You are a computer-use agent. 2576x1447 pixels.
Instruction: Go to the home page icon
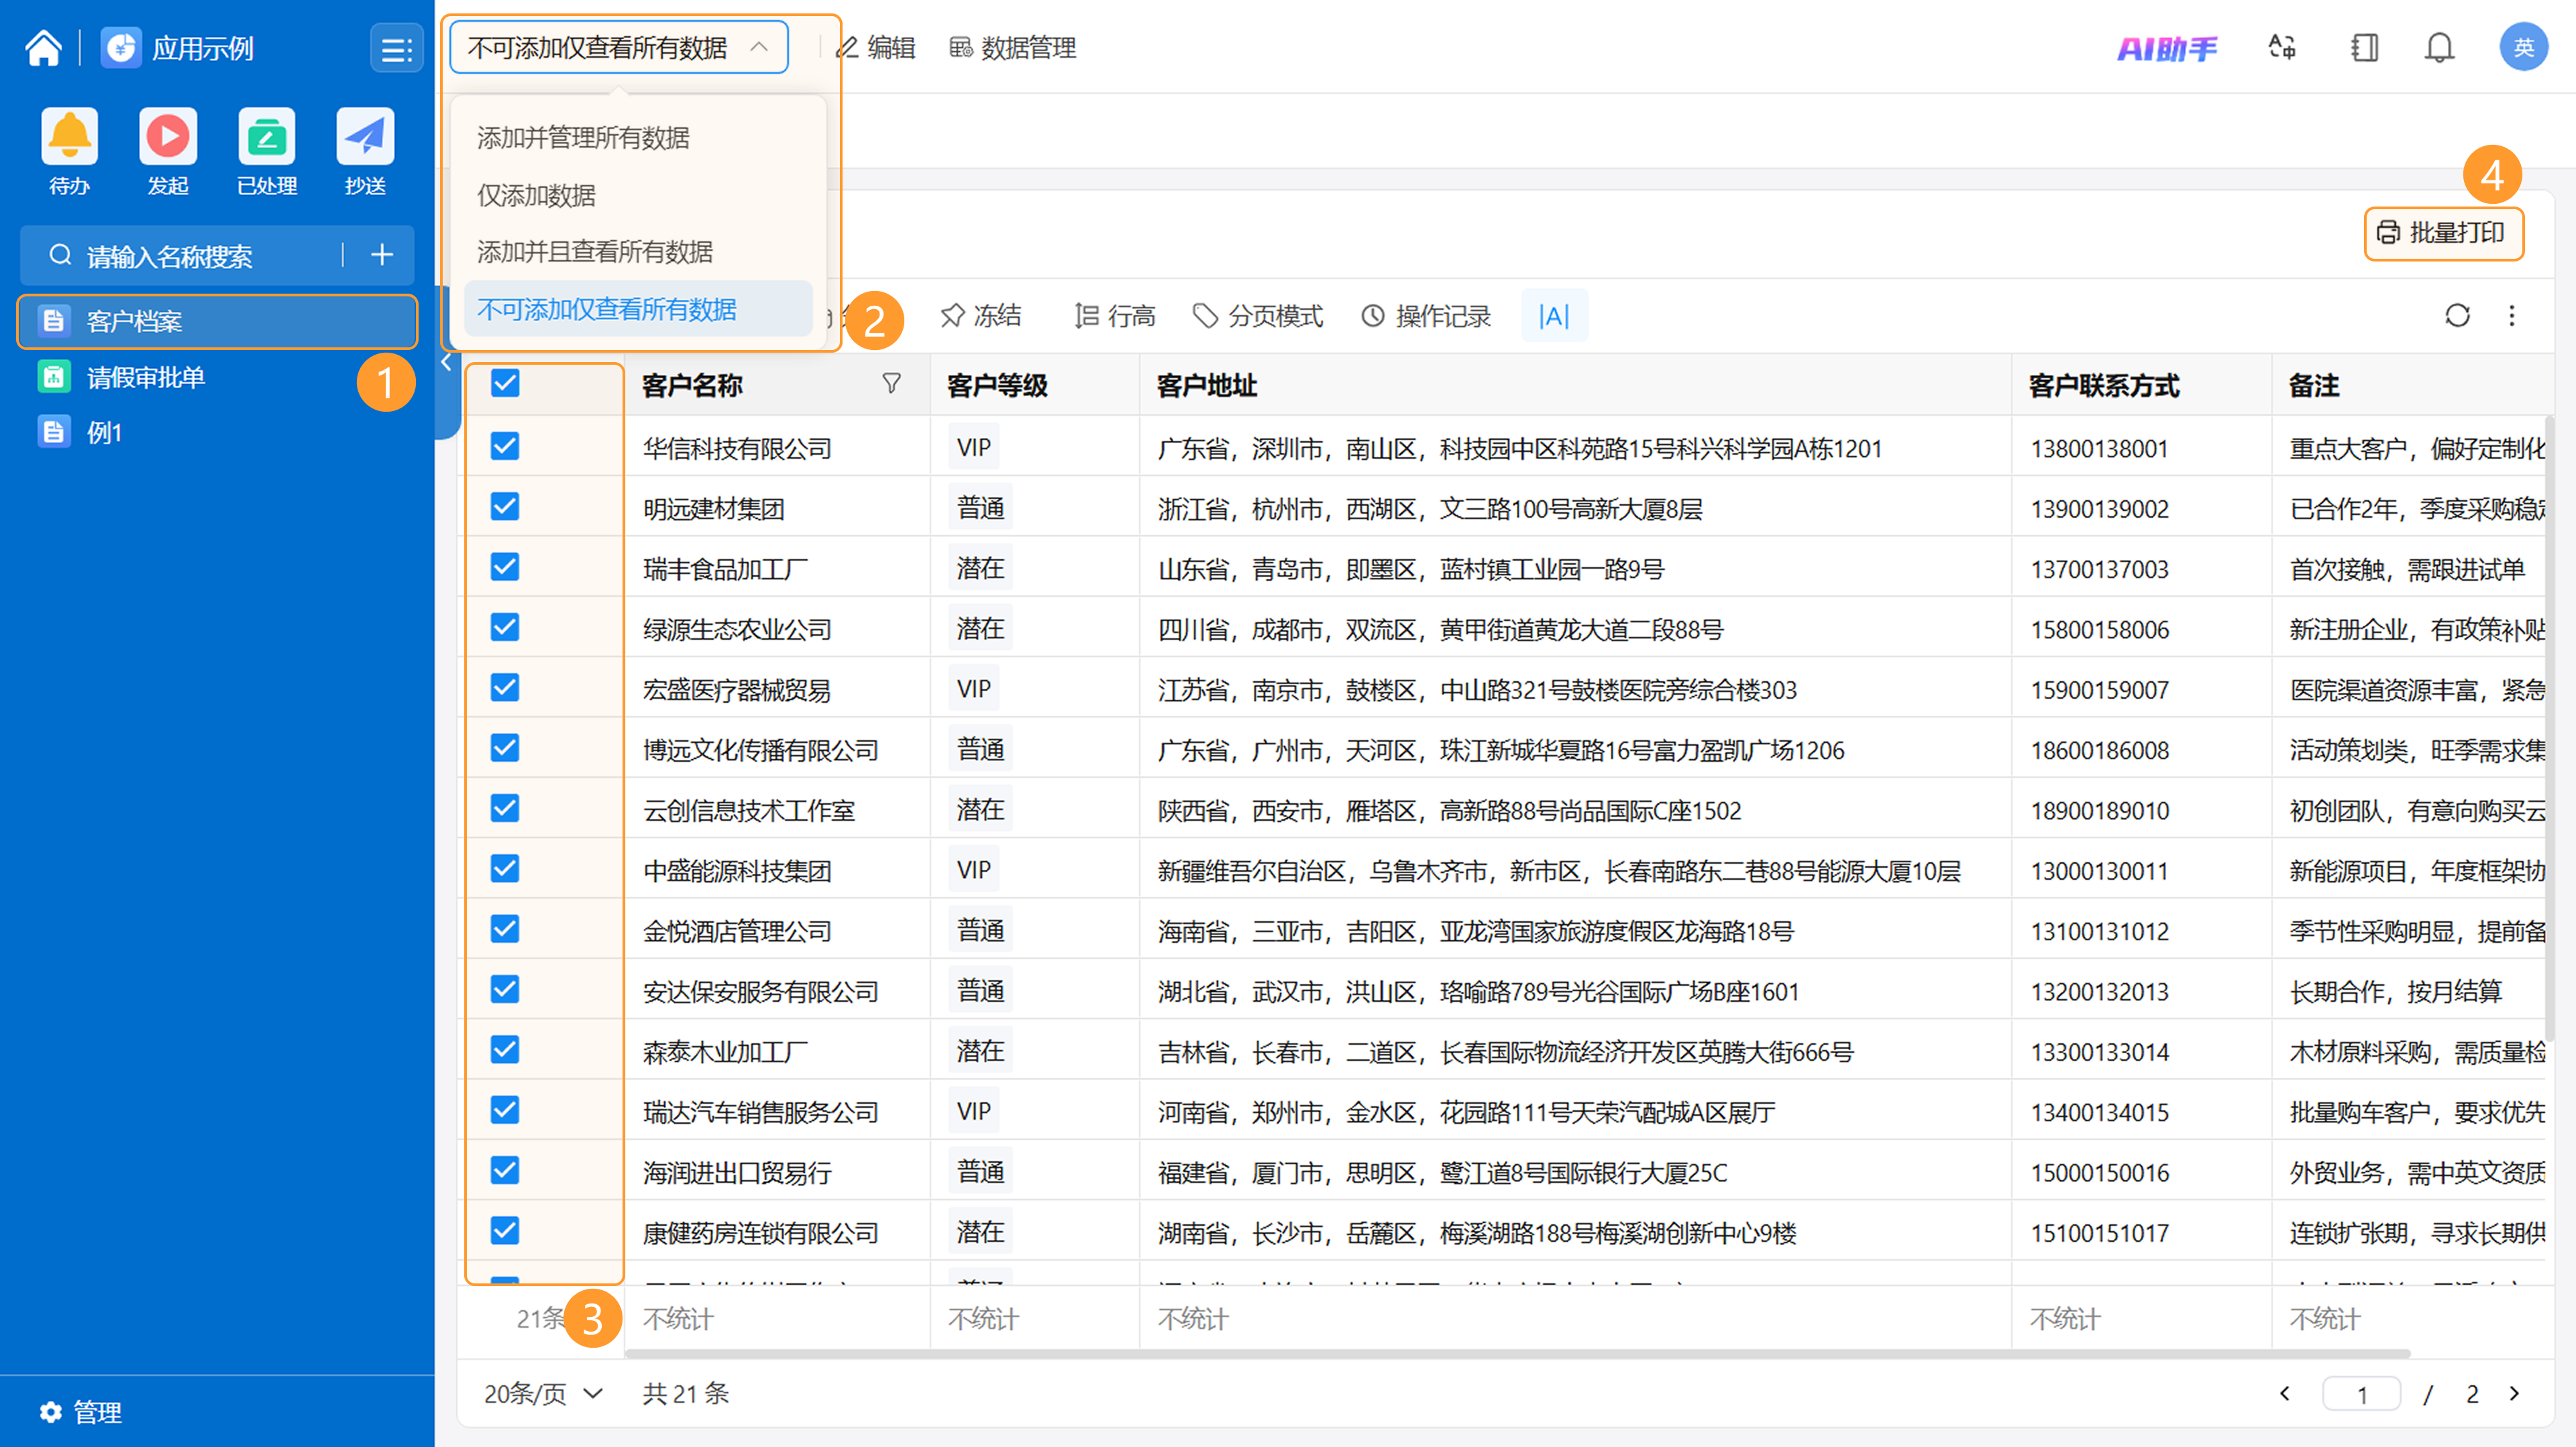pos(43,48)
